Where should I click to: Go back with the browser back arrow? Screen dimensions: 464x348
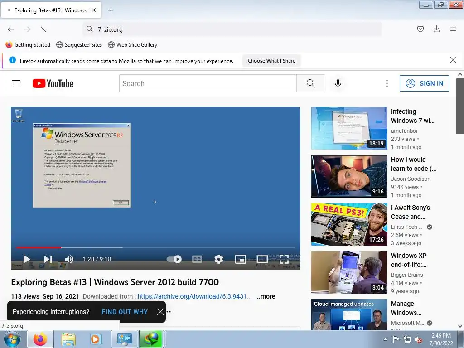tap(11, 29)
